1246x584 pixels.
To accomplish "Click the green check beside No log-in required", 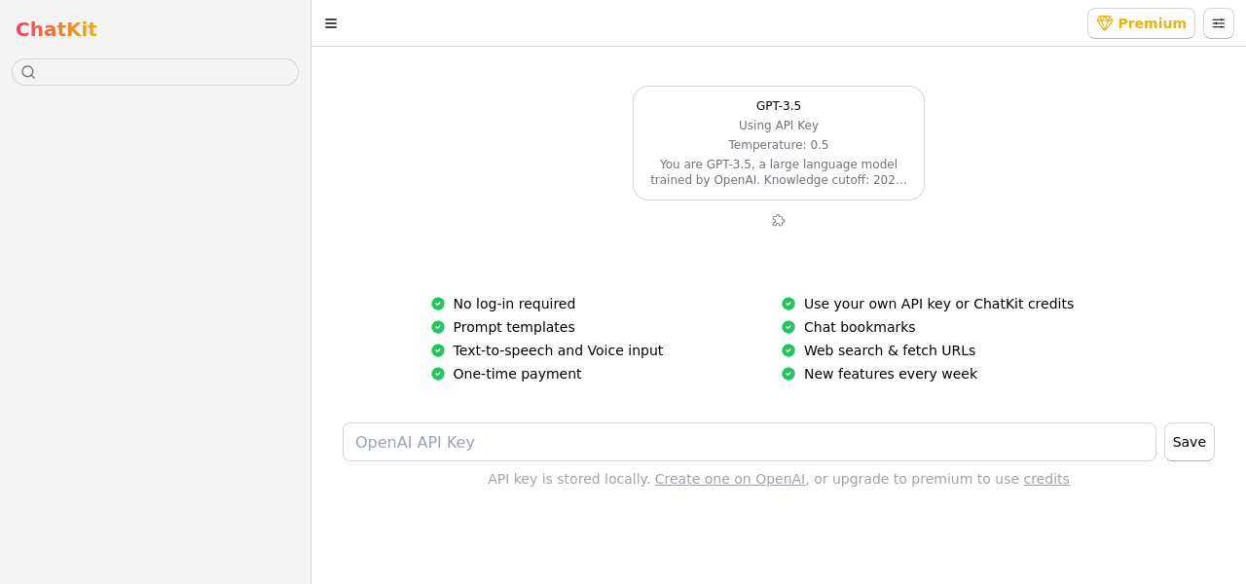I will (438, 304).
